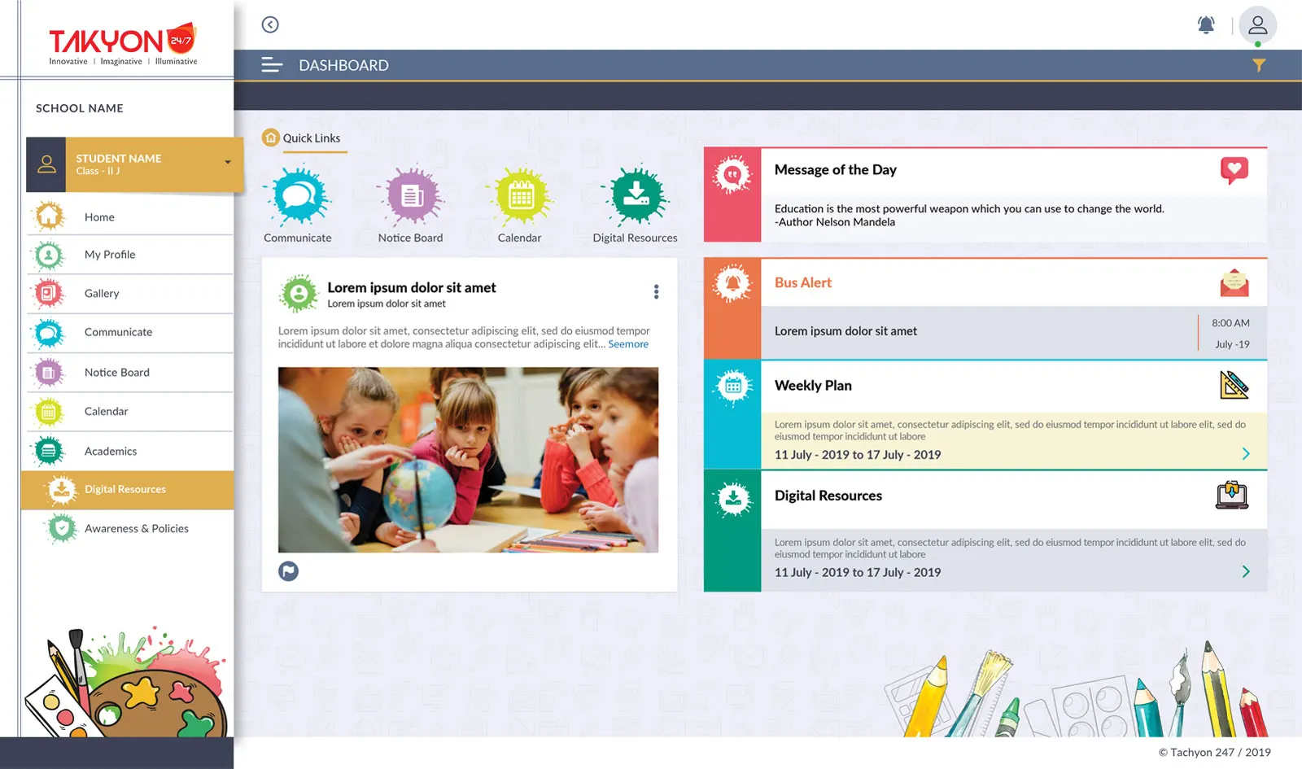Open Awareness & Policies sidebar item
Screen dimensions: 1302x769
pyautogui.click(x=136, y=529)
